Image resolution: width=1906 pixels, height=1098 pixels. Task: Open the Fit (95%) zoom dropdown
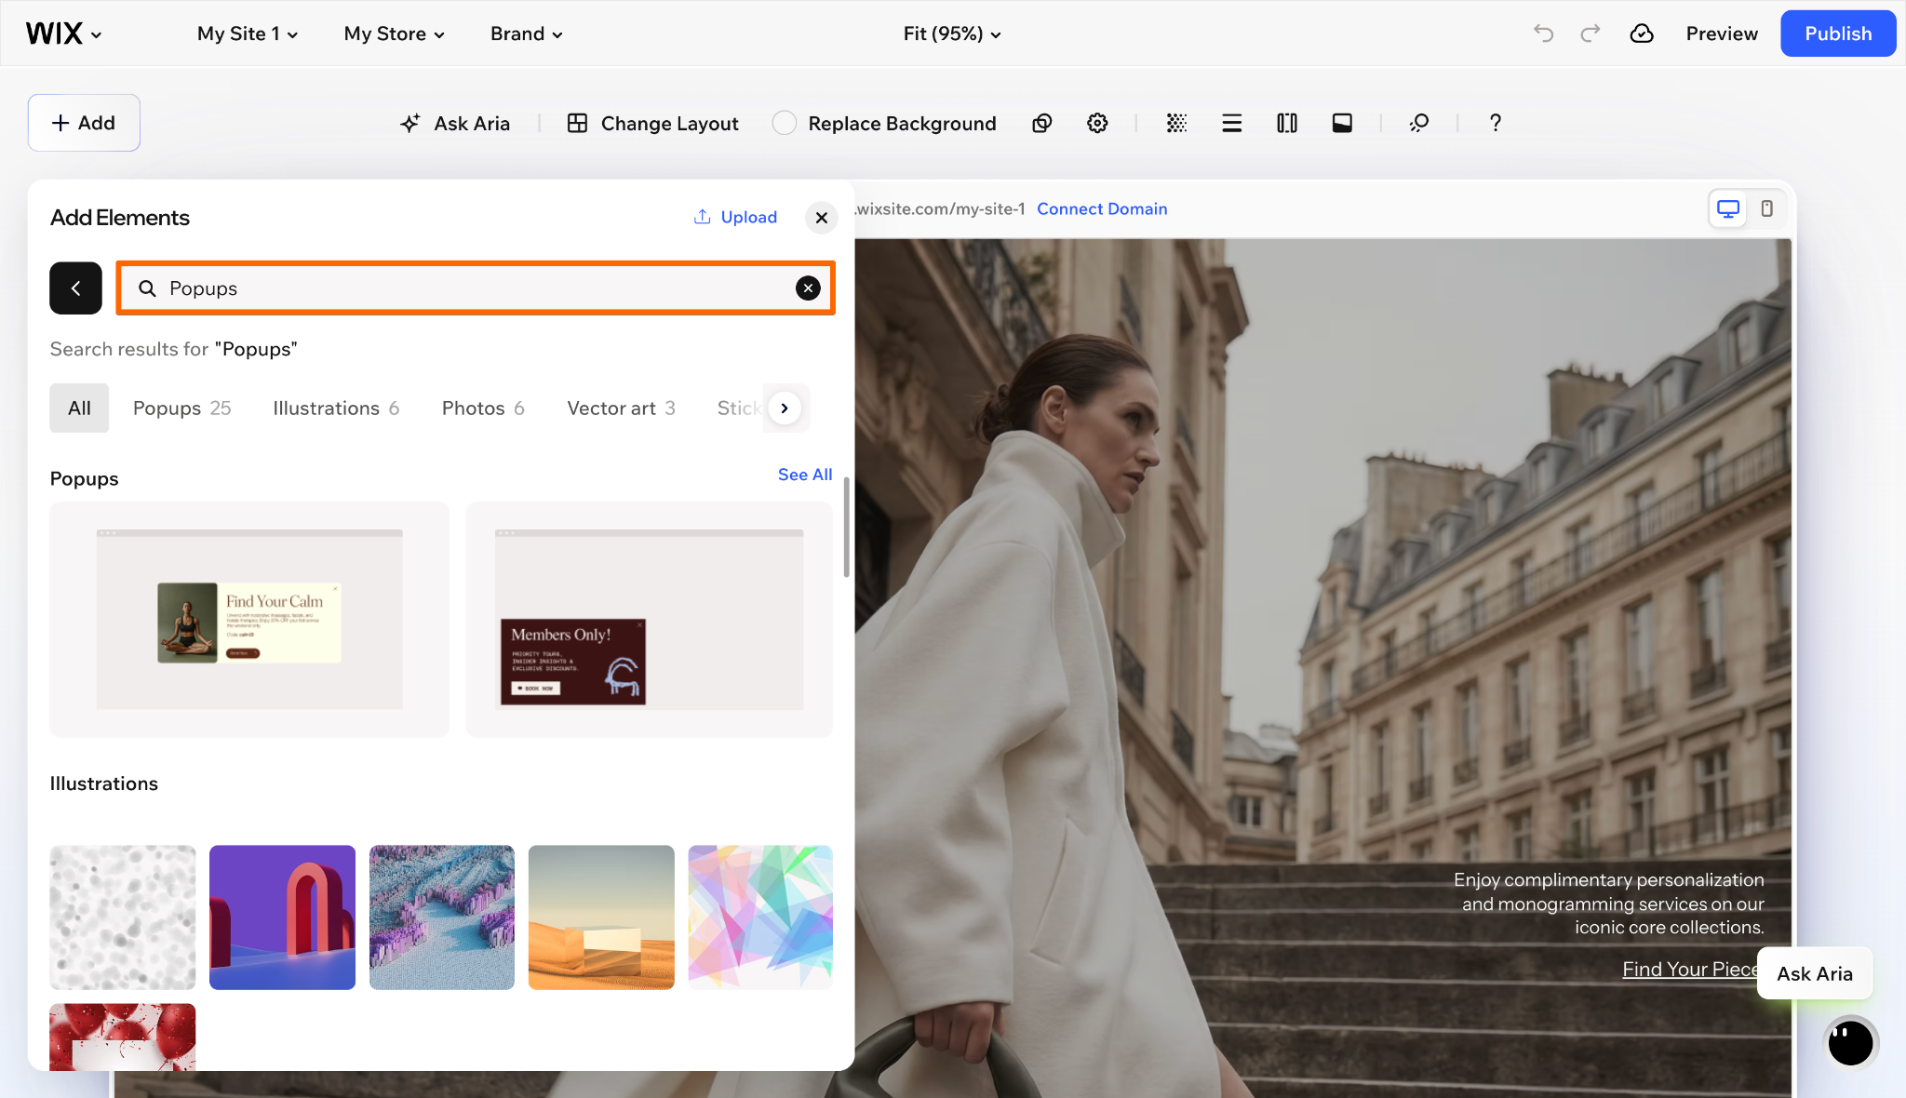pos(952,33)
